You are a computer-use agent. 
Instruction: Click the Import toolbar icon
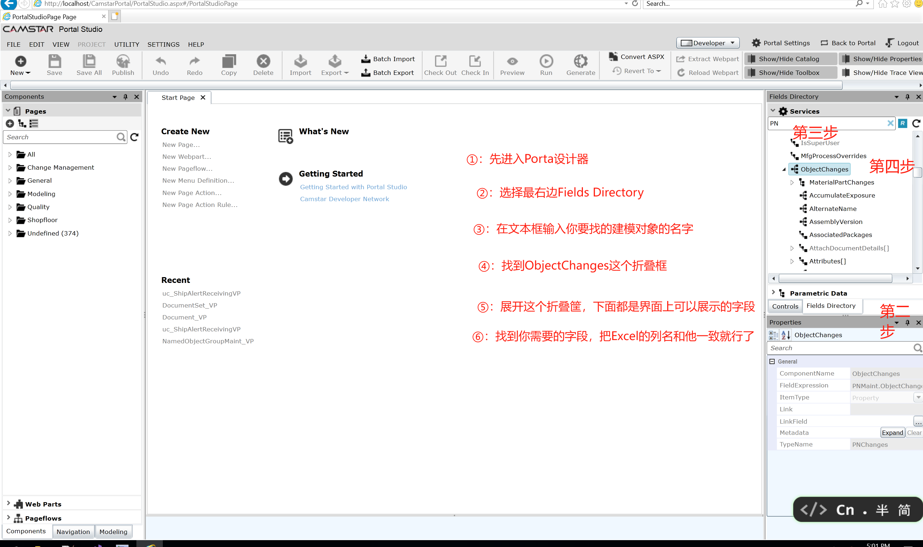(300, 62)
